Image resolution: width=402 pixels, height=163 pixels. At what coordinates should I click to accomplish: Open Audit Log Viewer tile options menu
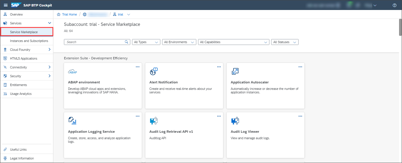point(300,116)
